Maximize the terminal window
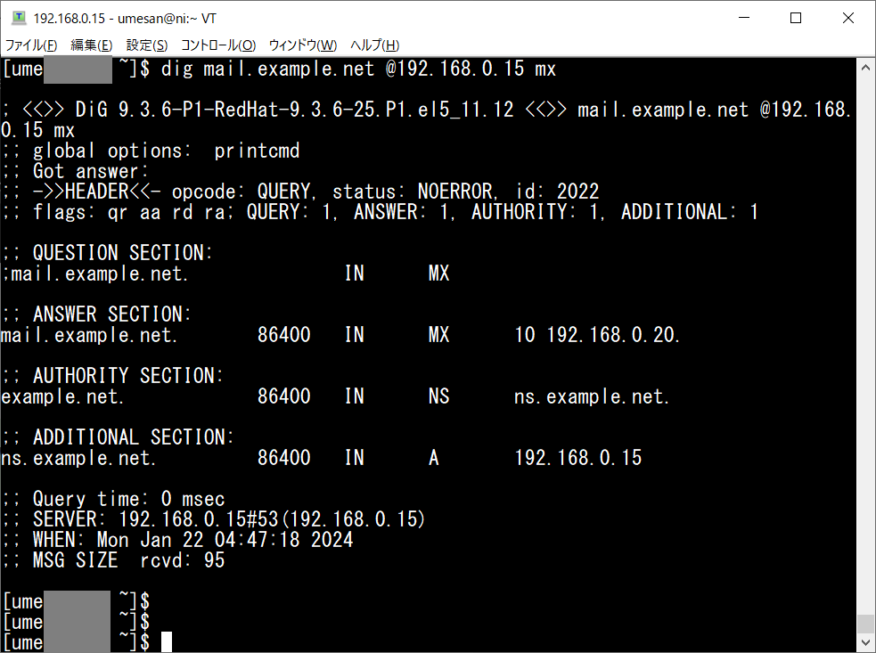Image resolution: width=876 pixels, height=653 pixels. click(796, 18)
